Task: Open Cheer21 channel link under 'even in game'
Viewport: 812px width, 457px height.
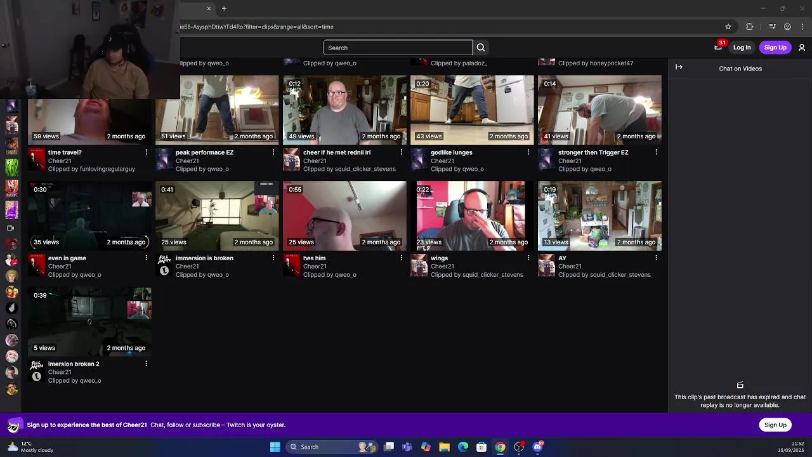Action: (60, 267)
